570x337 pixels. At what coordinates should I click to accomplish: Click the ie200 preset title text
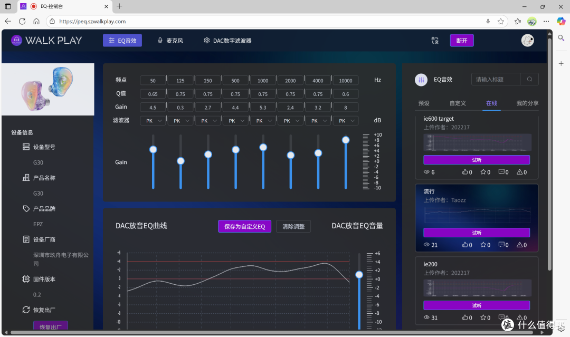coord(431,264)
